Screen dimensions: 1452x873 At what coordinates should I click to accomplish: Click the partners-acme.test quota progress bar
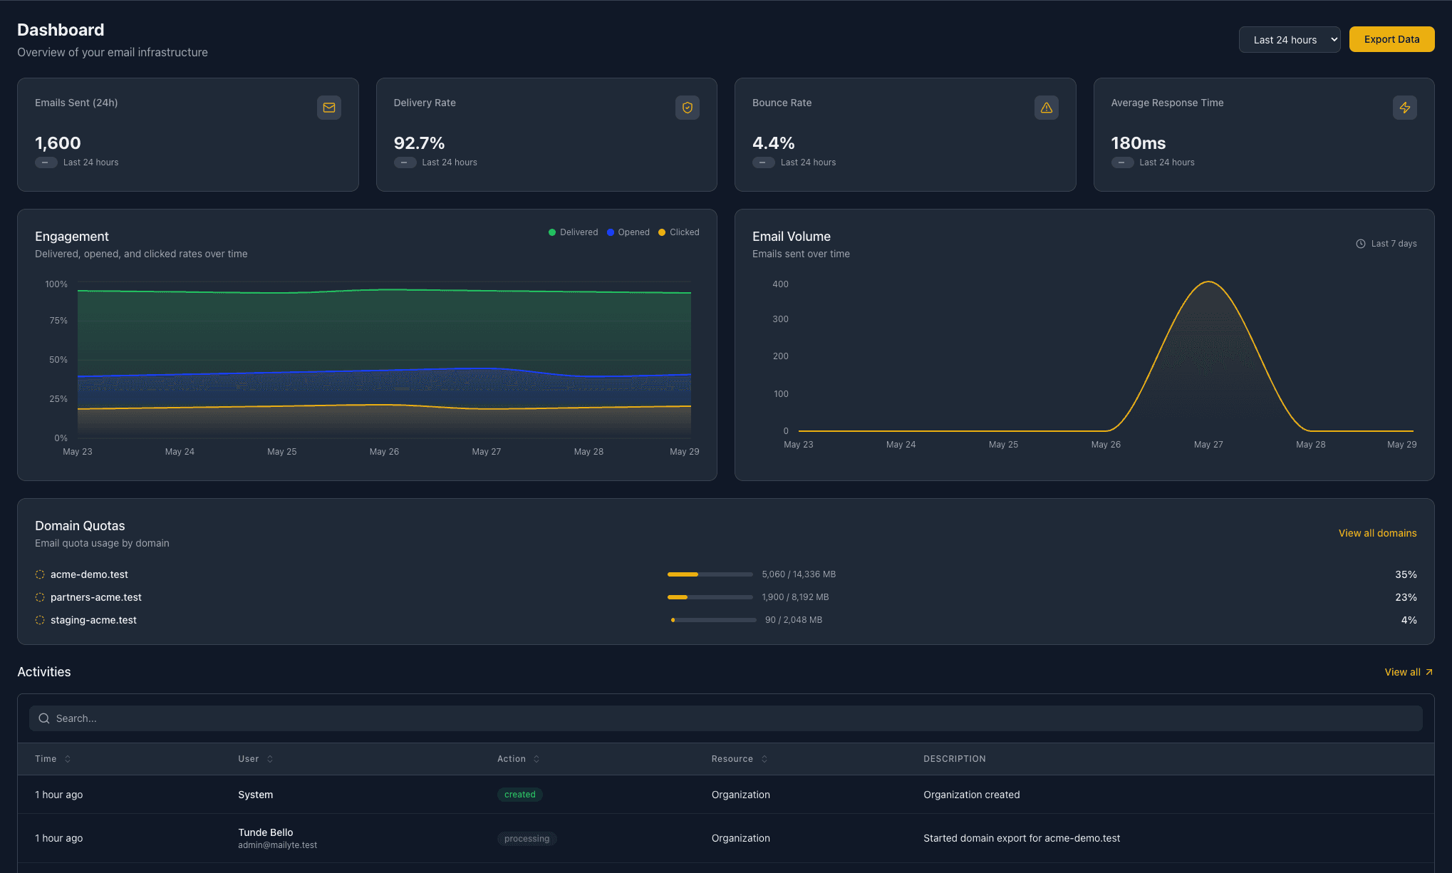tap(710, 597)
